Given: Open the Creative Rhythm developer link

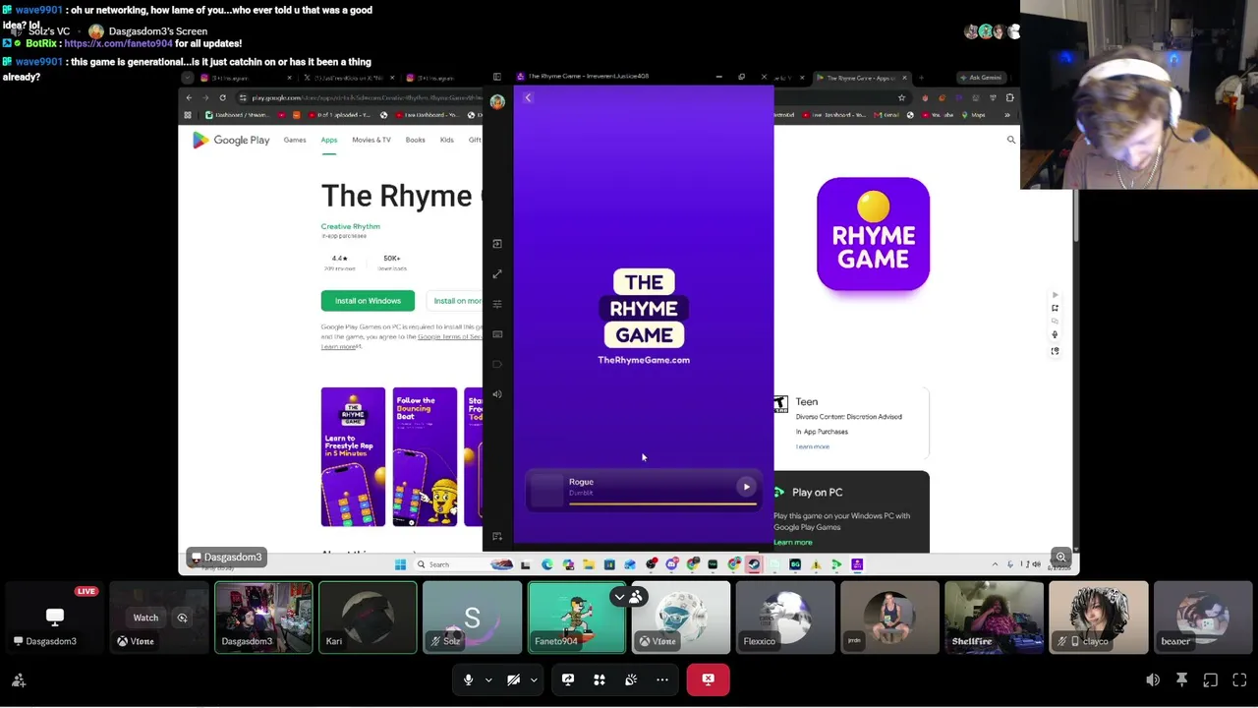Looking at the screenshot, I should tap(350, 226).
